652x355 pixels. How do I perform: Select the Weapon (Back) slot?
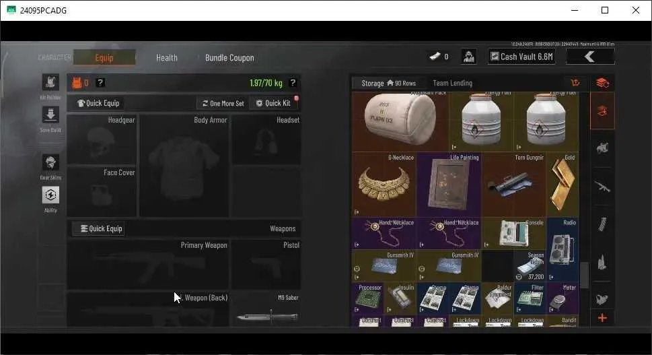click(x=148, y=309)
